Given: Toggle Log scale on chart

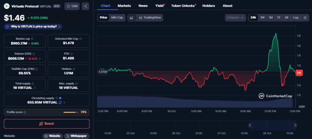Looking at the screenshot, I should 296,17.
